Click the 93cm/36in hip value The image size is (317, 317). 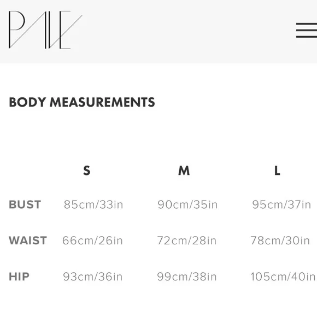pos(93,277)
